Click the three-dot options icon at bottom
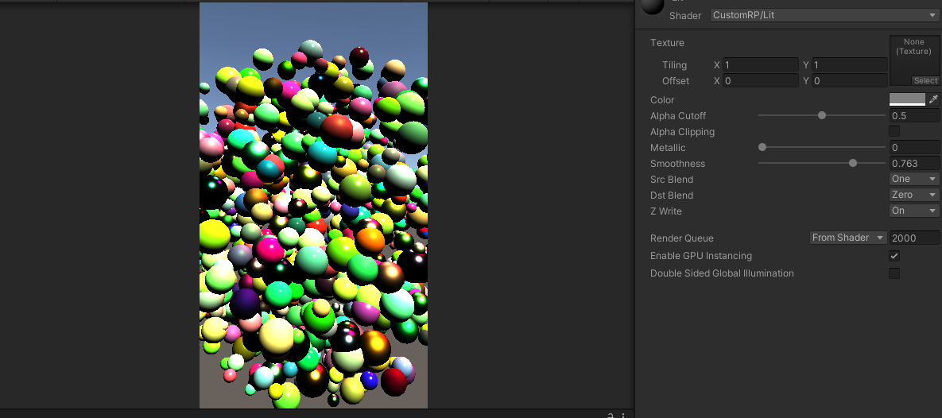Screen dimensions: 942x418 [x=623, y=415]
